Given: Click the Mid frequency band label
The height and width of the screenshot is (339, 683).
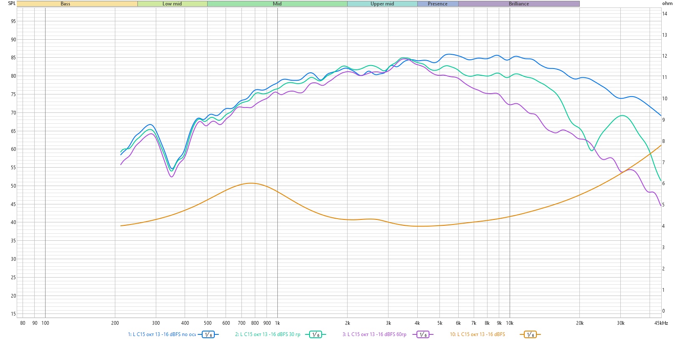Looking at the screenshot, I should [x=277, y=4].
